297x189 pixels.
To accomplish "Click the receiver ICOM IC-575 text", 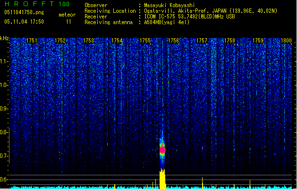I will [x=160, y=17].
